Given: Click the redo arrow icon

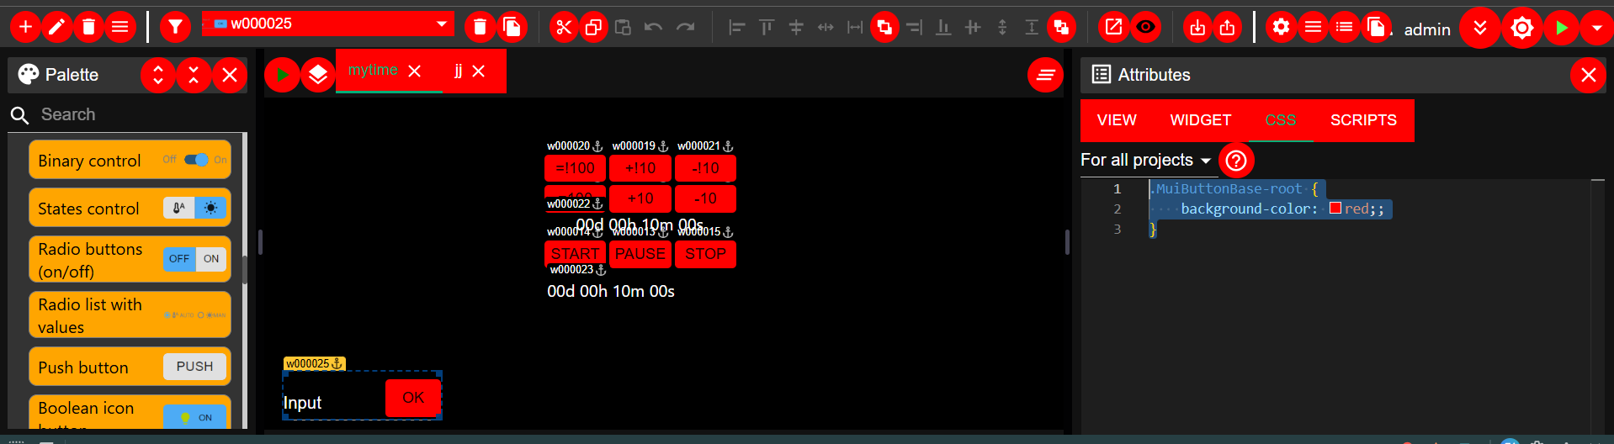Looking at the screenshot, I should pyautogui.click(x=686, y=27).
